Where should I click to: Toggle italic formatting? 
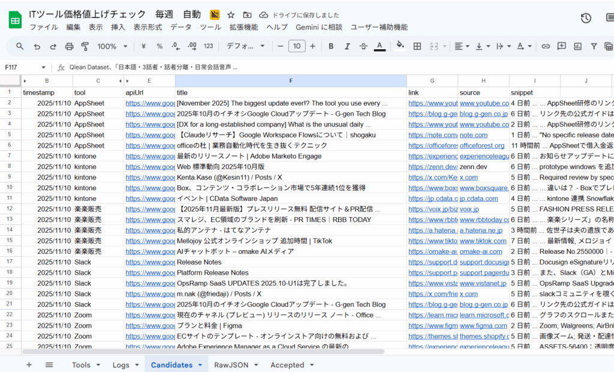point(347,46)
